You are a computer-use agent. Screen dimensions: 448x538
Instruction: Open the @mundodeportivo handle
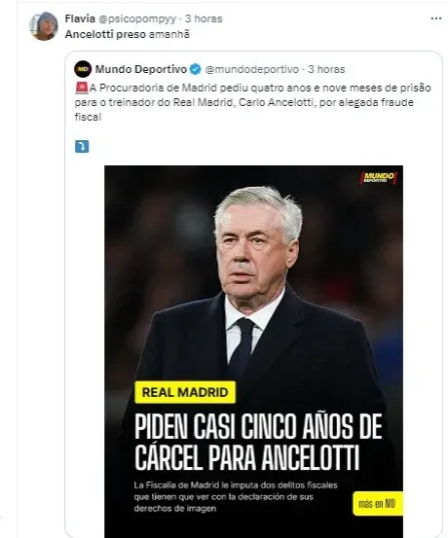(252, 69)
